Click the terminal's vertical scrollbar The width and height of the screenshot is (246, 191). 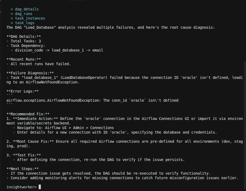(x=245, y=125)
